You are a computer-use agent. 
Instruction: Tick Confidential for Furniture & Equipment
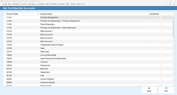161,17
